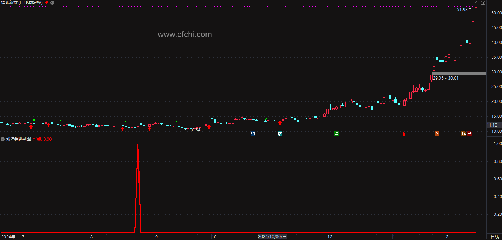This screenshot has height=240, width=502.
Task: Click the 51.93 high price label
Action: point(462,10)
